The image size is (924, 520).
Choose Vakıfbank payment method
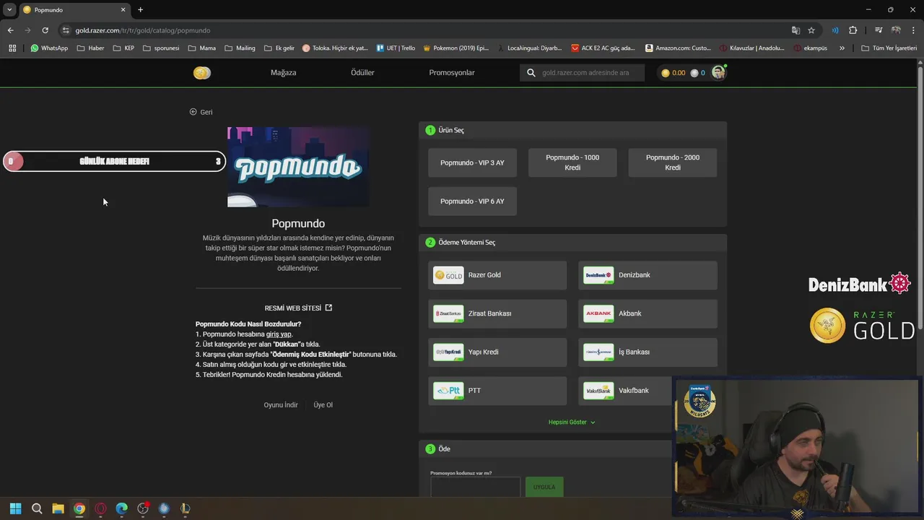point(624,391)
